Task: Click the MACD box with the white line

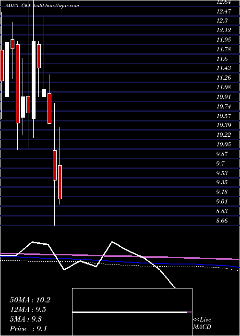Action: 132,312
